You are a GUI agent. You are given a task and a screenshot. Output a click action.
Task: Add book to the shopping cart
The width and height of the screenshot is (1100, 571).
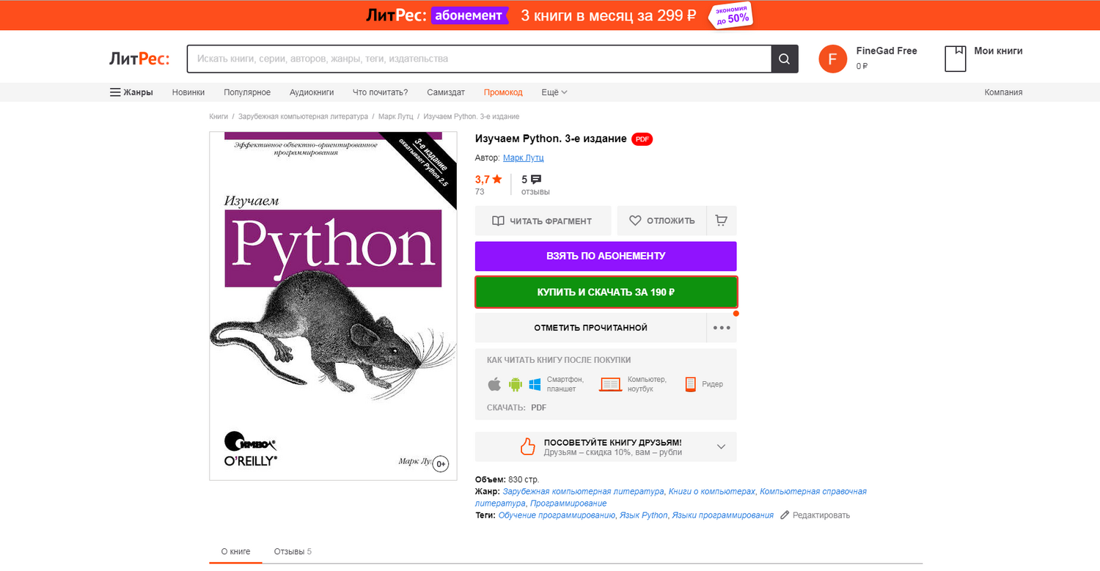pos(722,221)
